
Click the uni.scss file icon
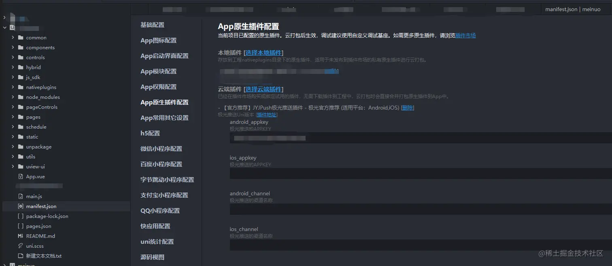[21, 246]
